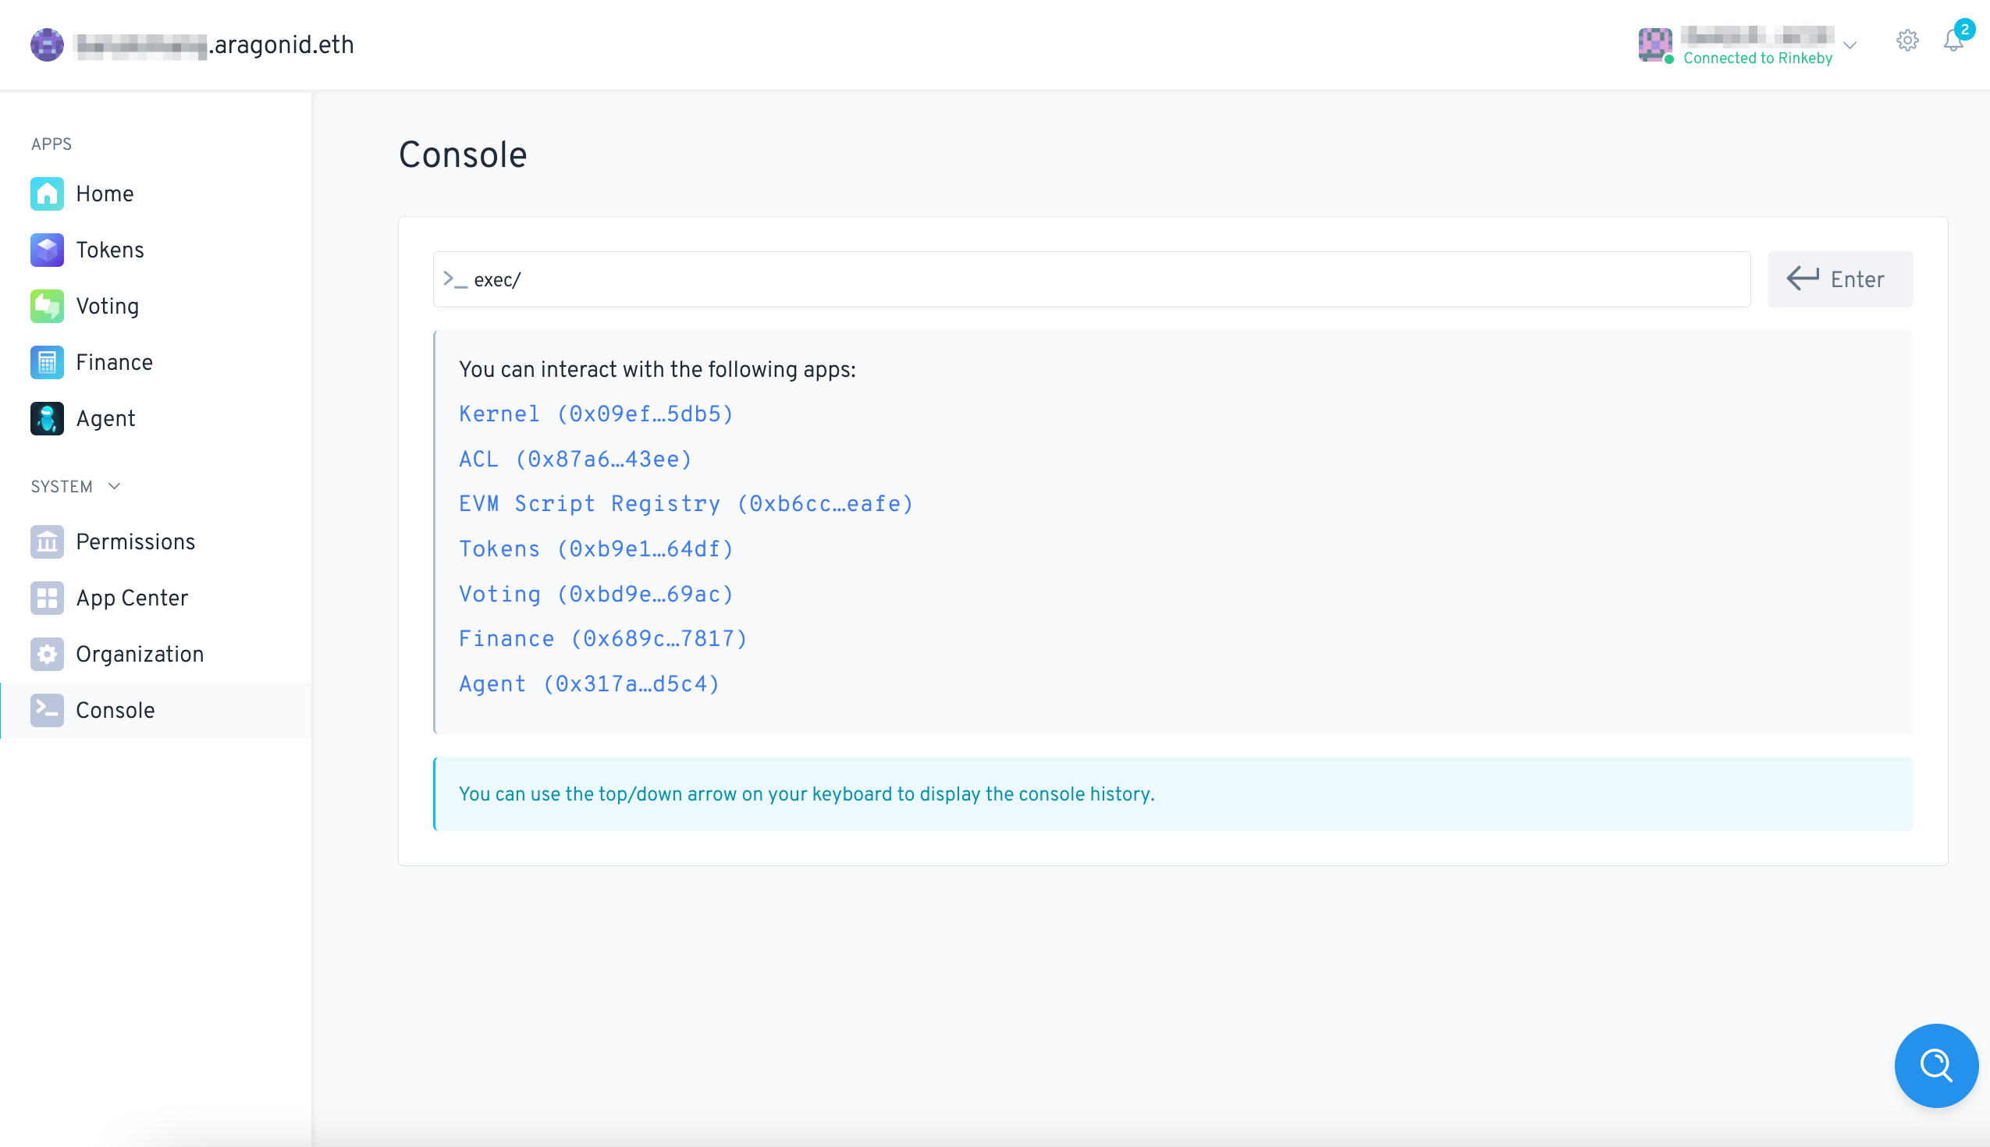Click the Permissions building icon

coord(47,542)
